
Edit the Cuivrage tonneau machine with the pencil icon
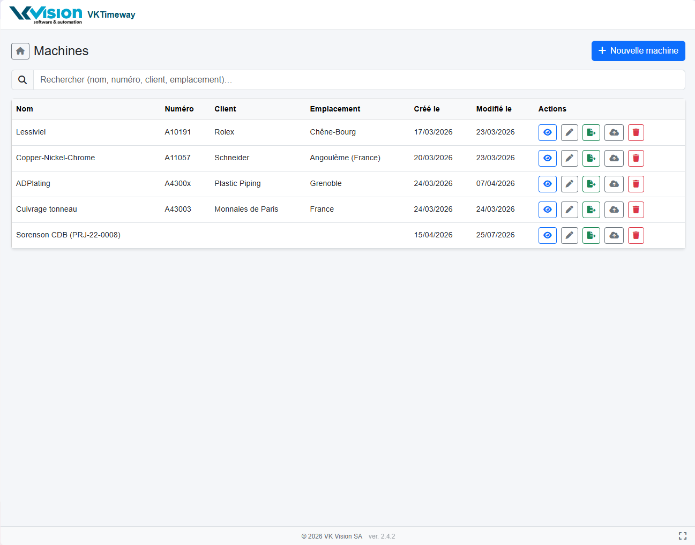tap(569, 210)
